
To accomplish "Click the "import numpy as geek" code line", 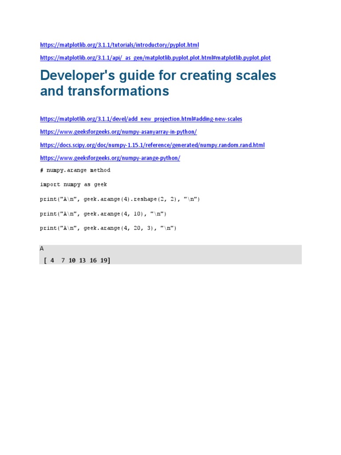I will (x=73, y=184).
